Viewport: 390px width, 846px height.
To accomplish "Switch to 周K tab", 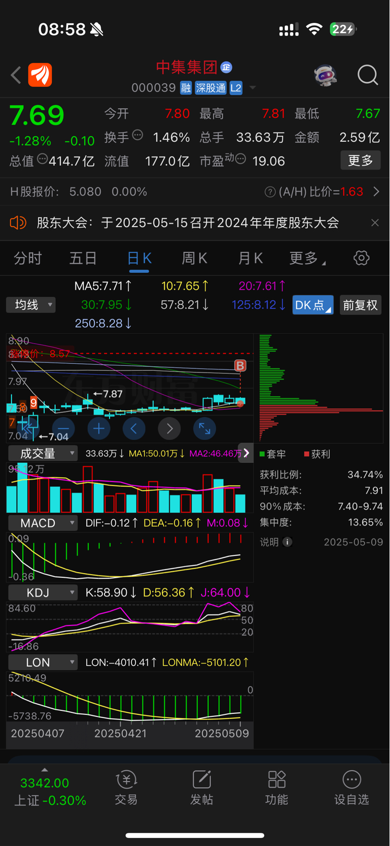I will [194, 258].
